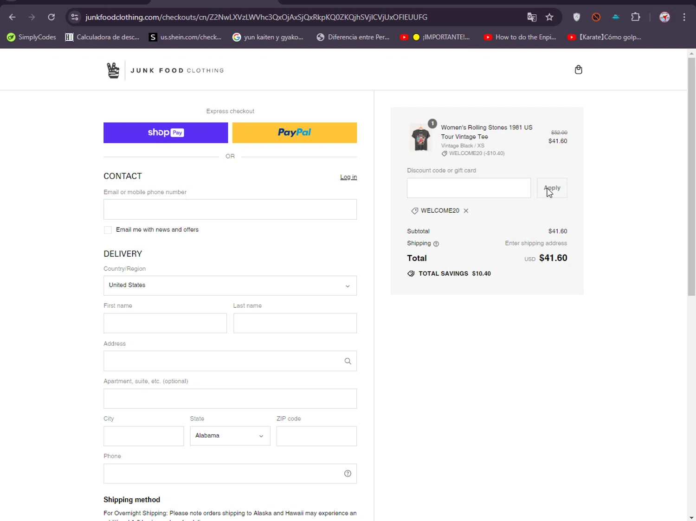Check Email me with news and offers

point(108,230)
